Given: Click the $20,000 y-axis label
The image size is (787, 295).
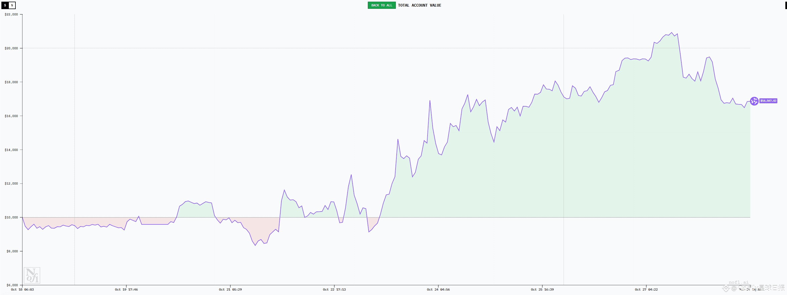Looking at the screenshot, I should 11,48.
